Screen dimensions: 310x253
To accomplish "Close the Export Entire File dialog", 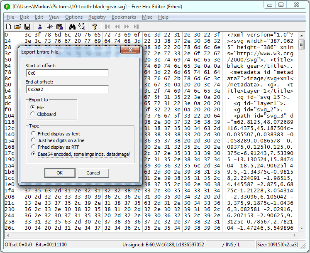I will 130,50.
